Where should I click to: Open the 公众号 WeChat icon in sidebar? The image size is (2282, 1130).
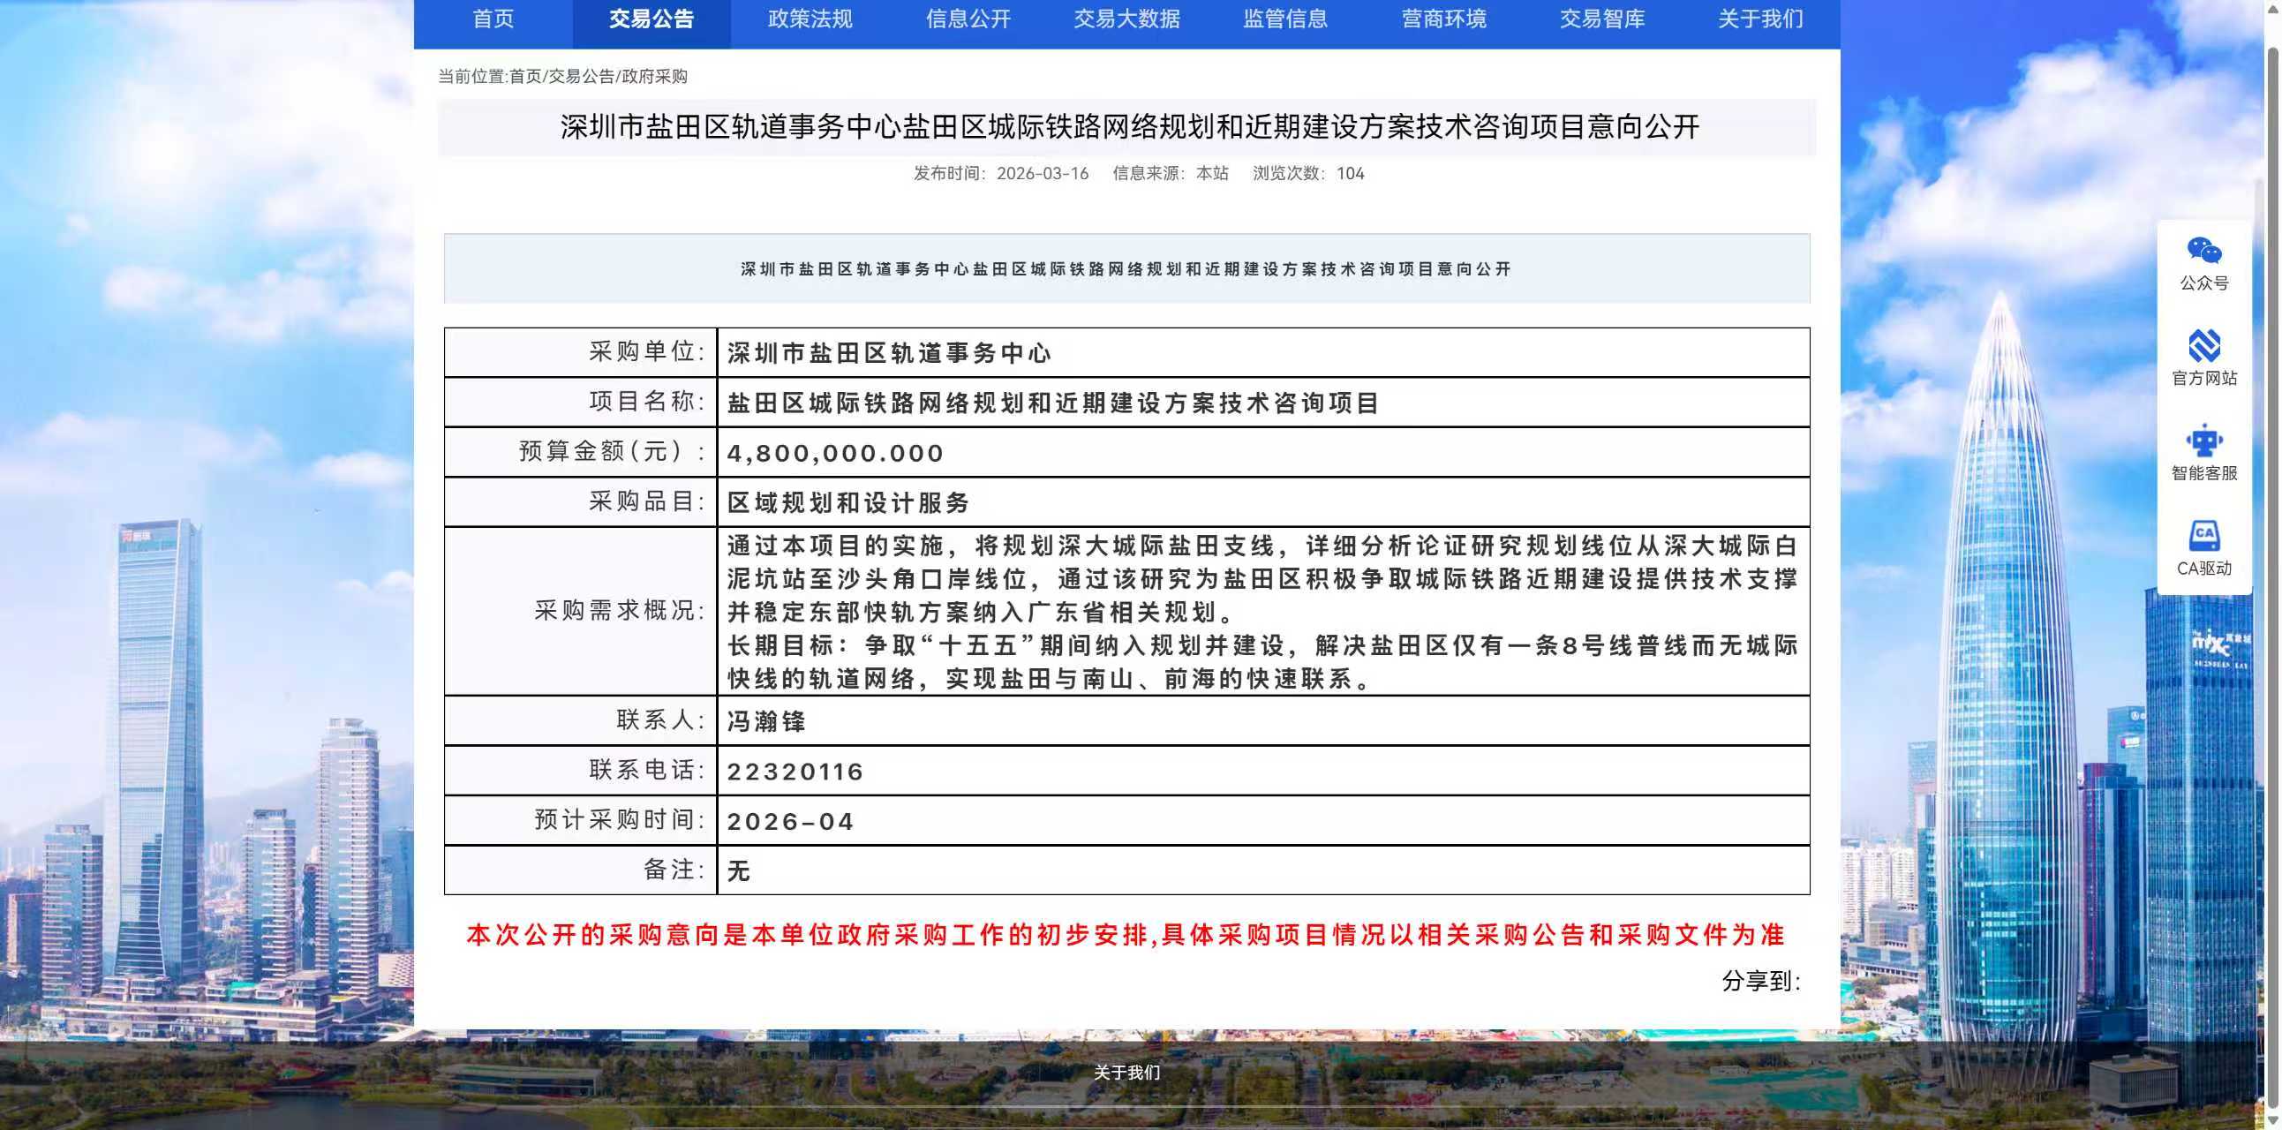point(2205,262)
